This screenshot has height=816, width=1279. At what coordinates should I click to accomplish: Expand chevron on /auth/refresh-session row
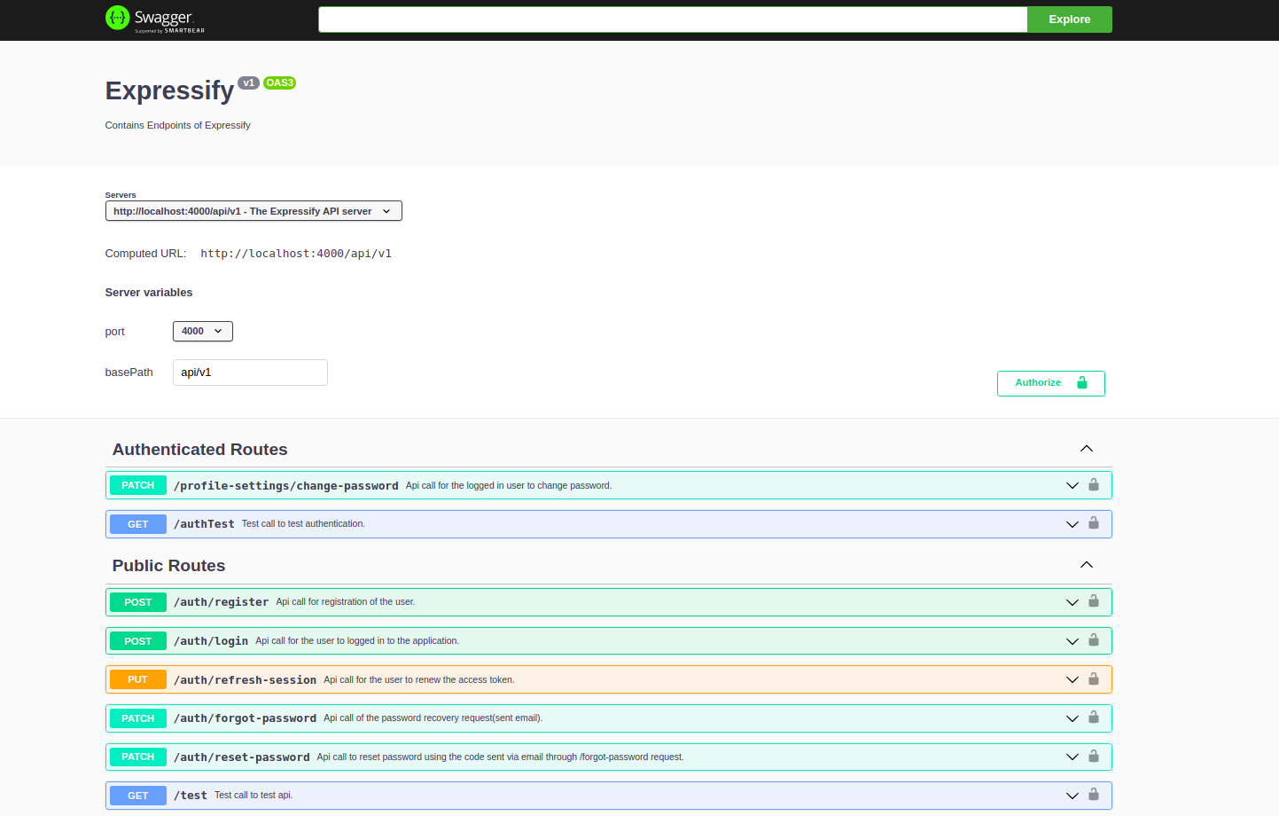point(1072,679)
